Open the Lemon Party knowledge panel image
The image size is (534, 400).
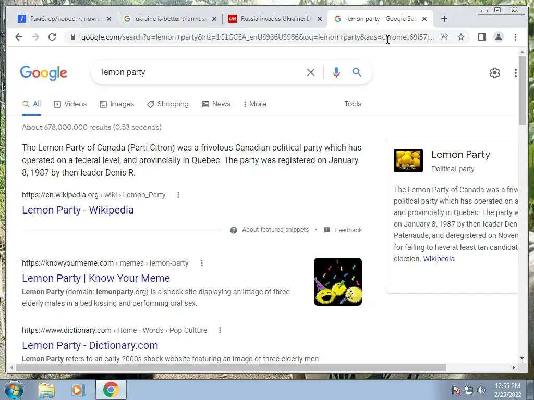click(408, 160)
